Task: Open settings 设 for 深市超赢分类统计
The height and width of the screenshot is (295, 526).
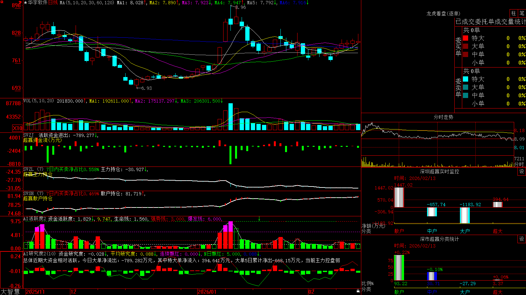Action: [522, 239]
